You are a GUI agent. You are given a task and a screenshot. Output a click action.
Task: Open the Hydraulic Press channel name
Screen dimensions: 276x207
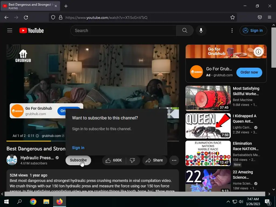click(x=37, y=158)
